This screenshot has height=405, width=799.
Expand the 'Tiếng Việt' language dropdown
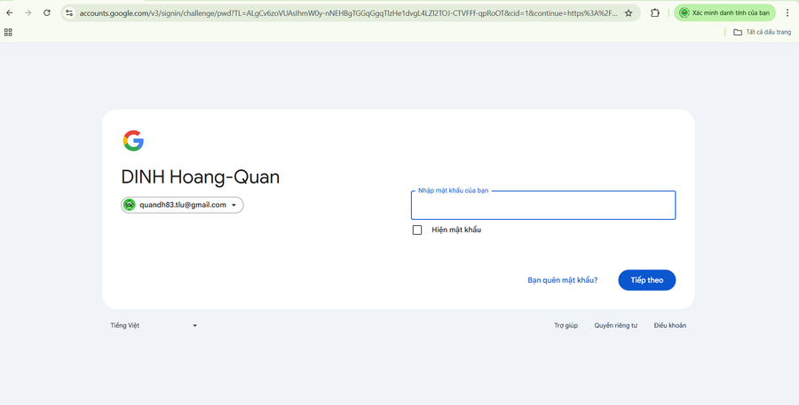tap(154, 325)
